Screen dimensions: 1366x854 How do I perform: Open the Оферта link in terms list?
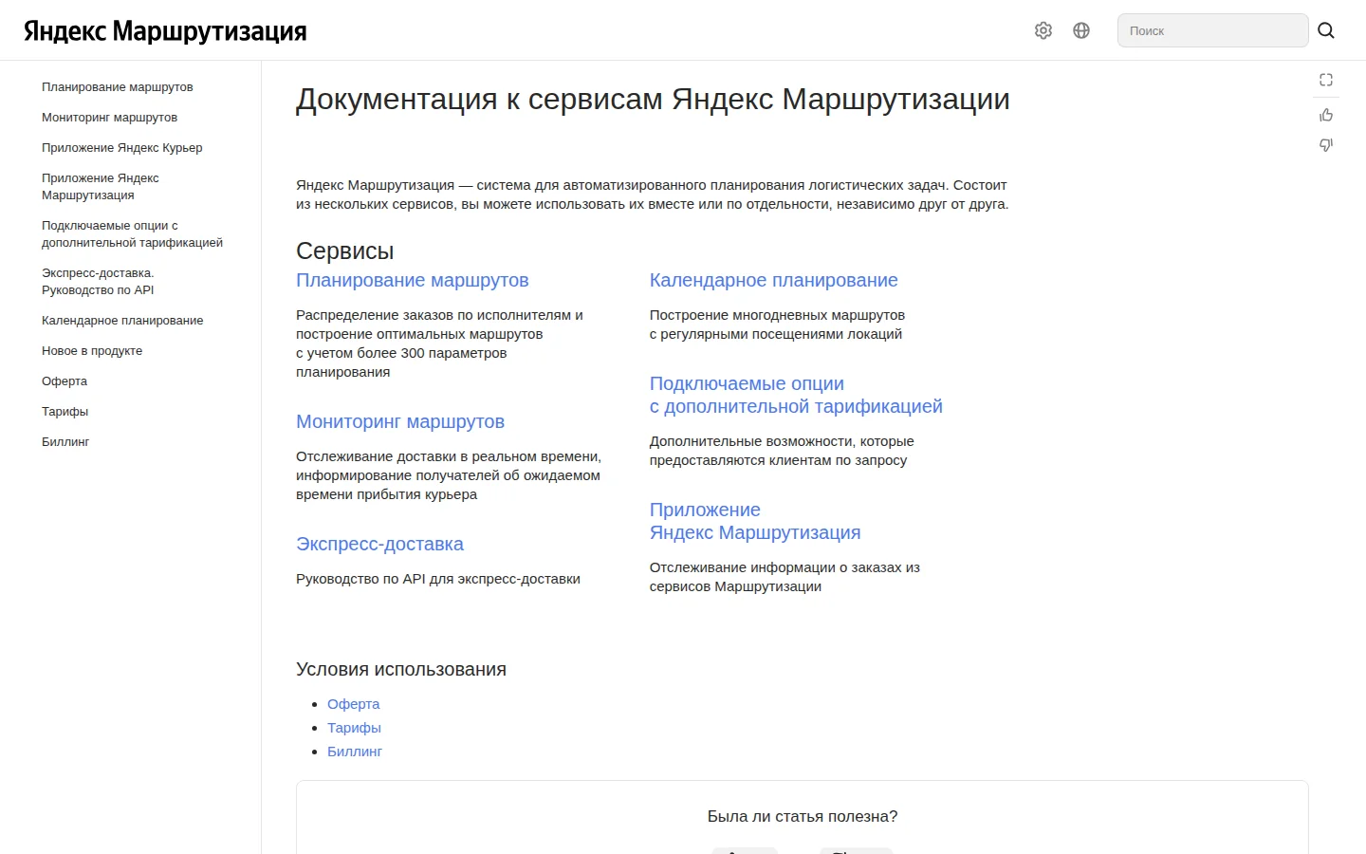pyautogui.click(x=353, y=704)
